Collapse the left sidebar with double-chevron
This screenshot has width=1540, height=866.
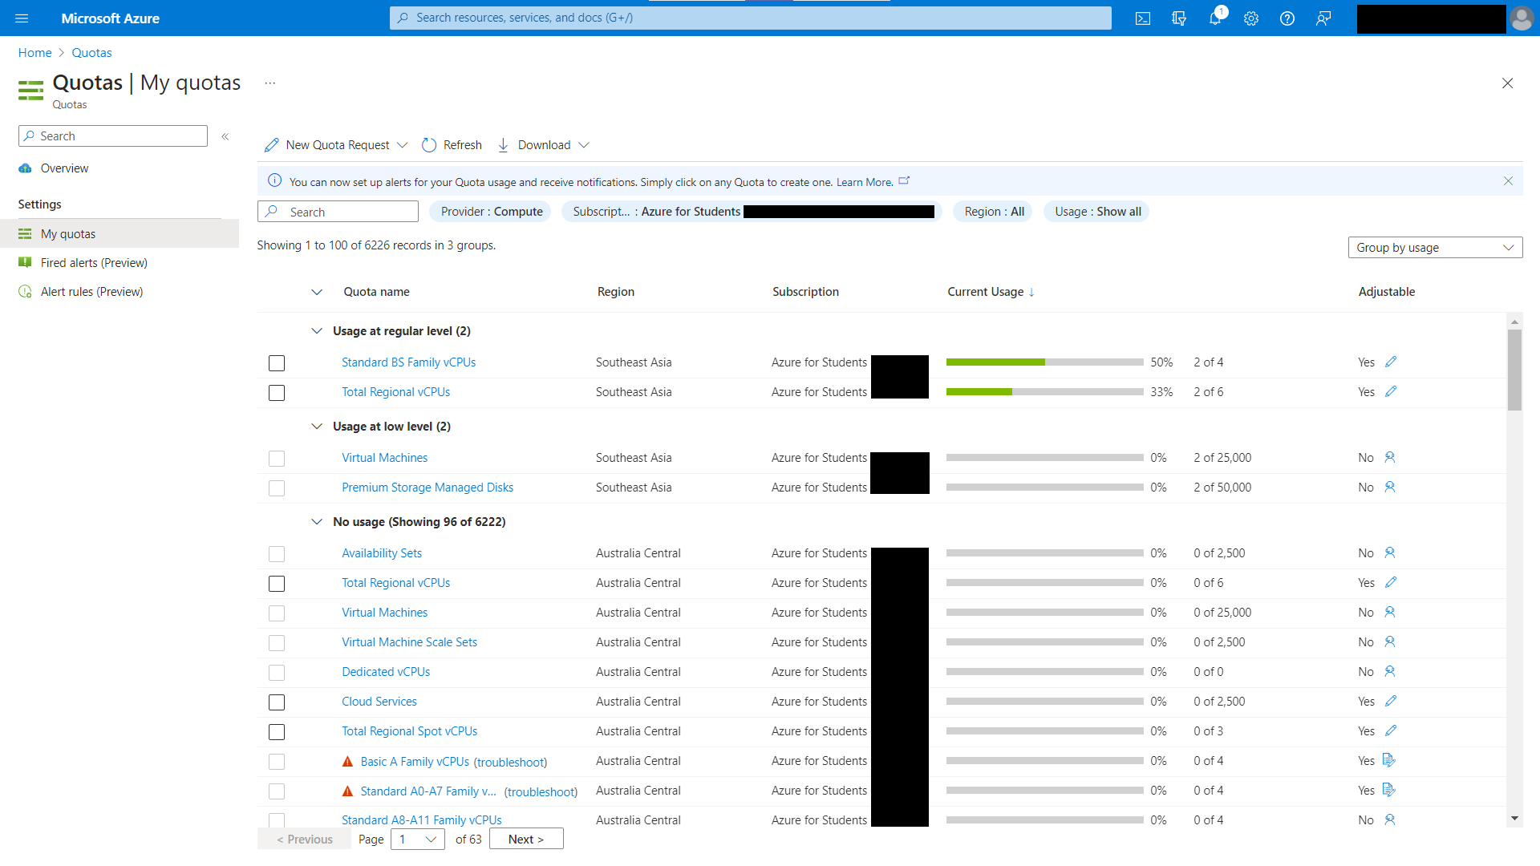point(225,136)
